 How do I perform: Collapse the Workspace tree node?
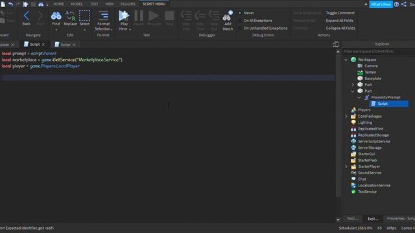(346, 60)
